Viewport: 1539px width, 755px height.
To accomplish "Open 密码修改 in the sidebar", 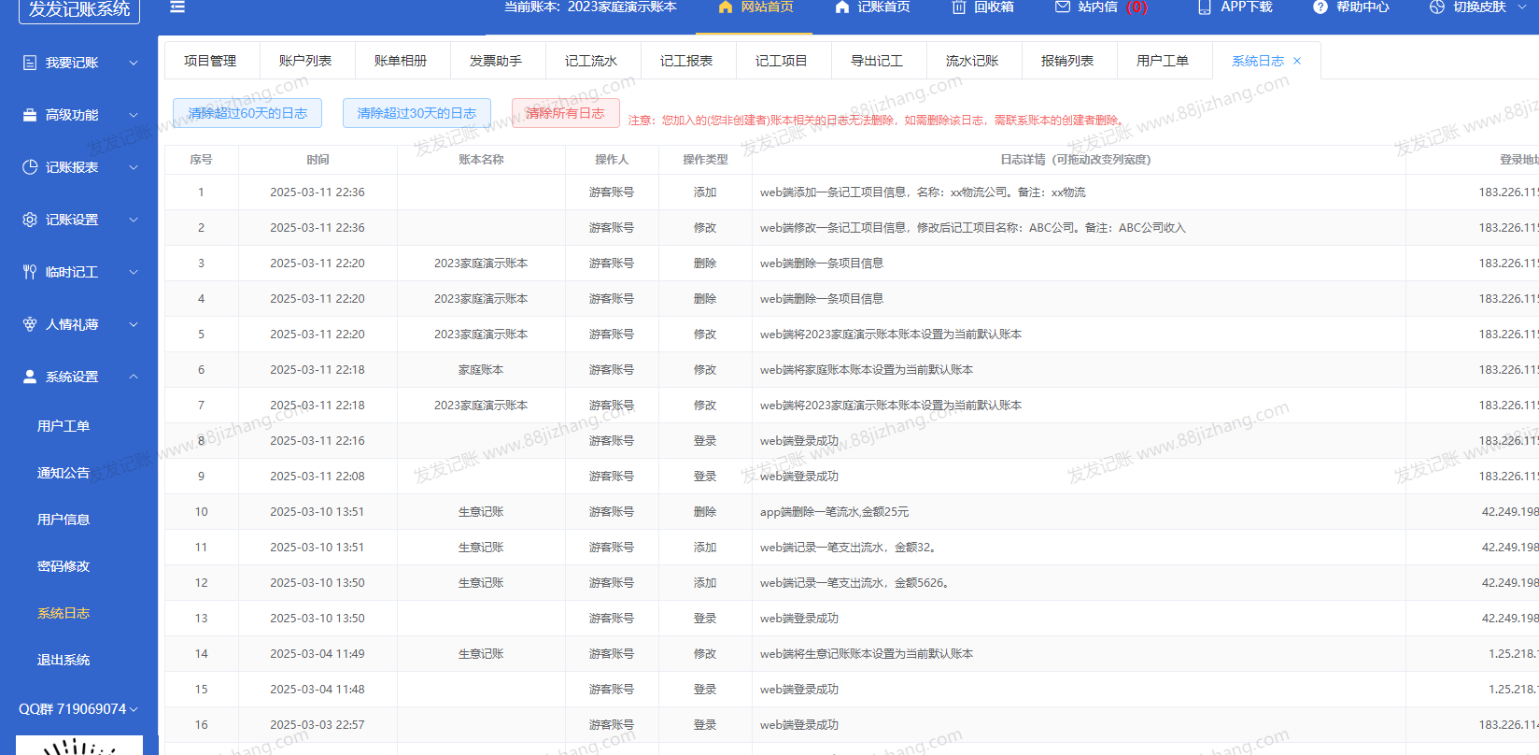I will (64, 566).
